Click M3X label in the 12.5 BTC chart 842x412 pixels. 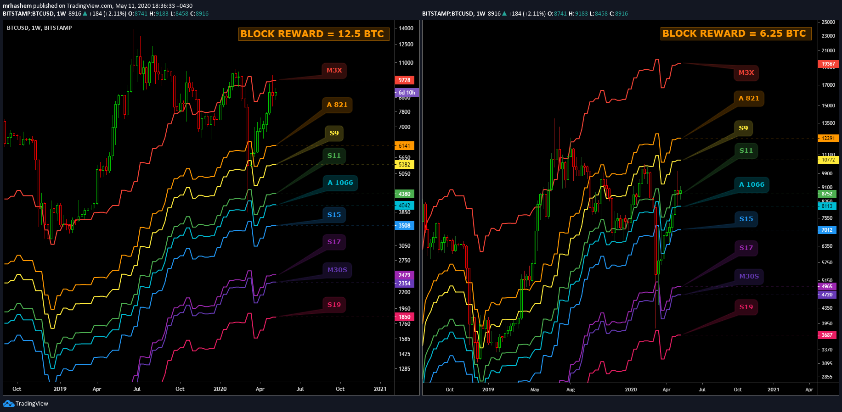click(x=334, y=70)
